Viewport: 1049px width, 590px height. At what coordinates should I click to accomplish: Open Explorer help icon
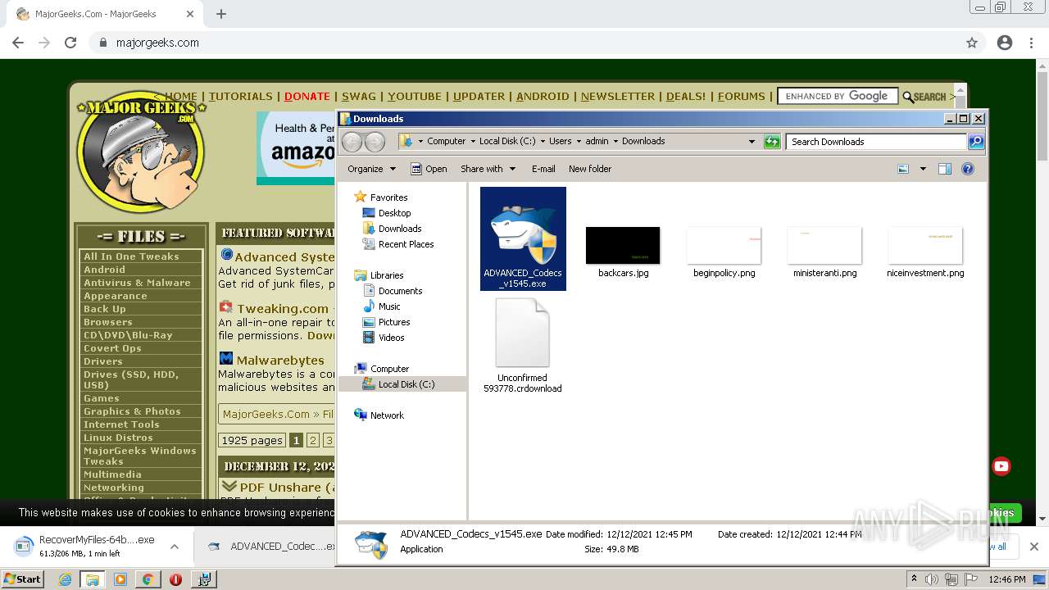click(x=968, y=169)
